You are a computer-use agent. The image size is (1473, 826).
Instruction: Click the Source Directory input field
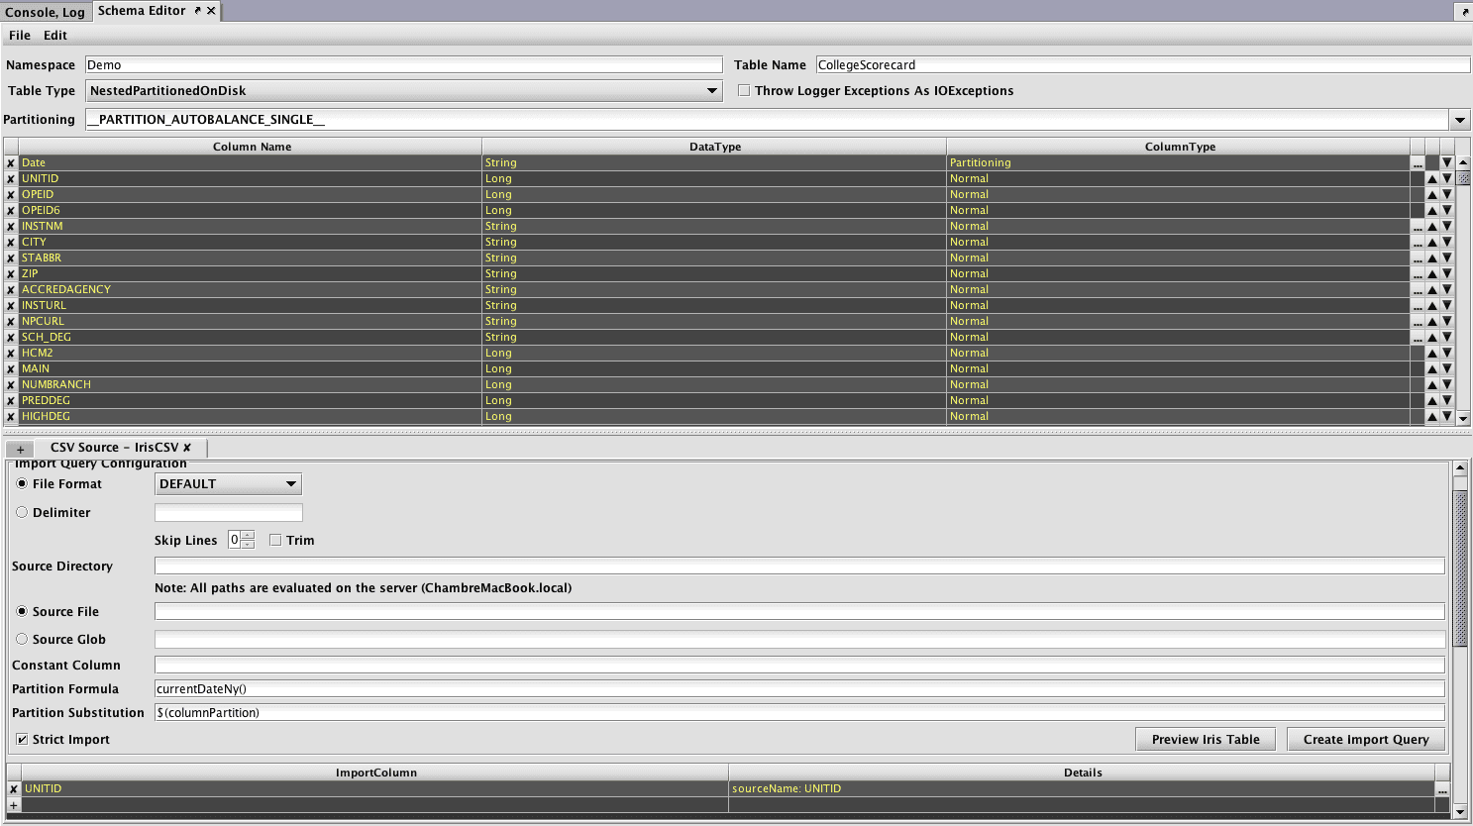click(x=798, y=567)
